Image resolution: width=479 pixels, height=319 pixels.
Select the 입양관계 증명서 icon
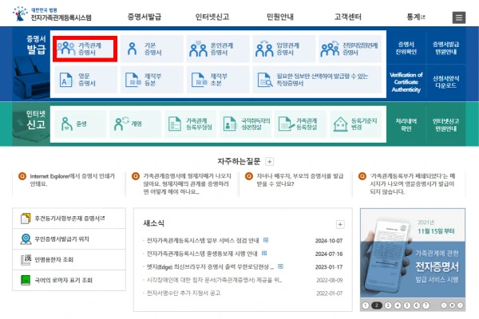[x=264, y=49]
